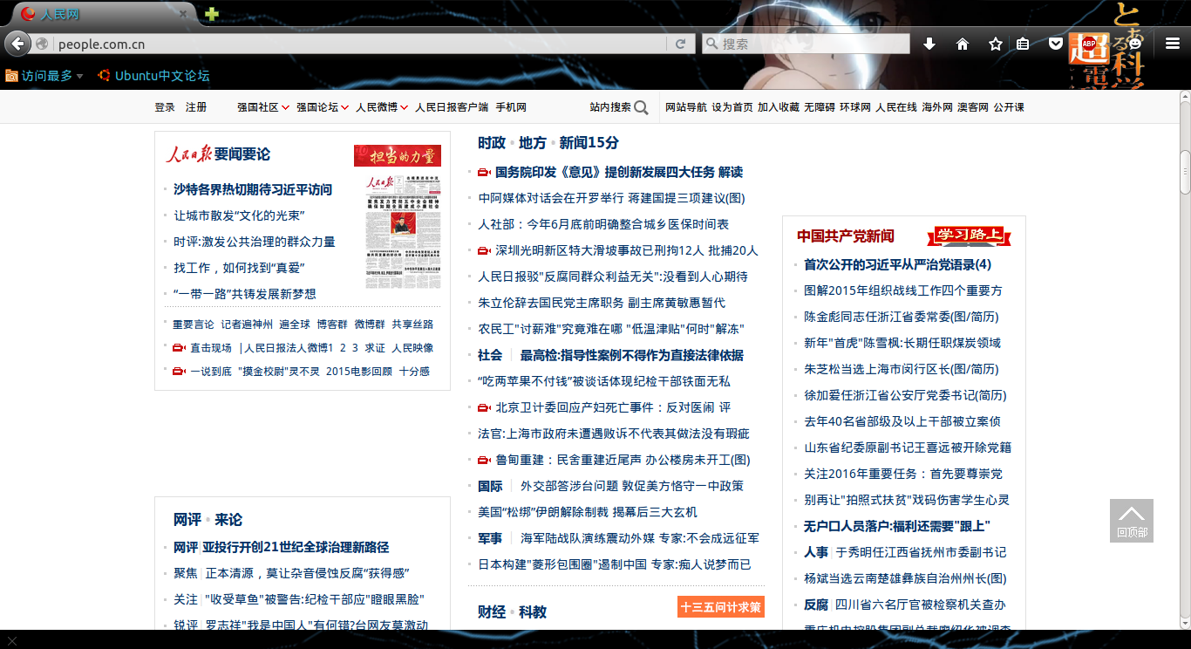Reload the page with the refresh icon
The height and width of the screenshot is (649, 1191).
click(x=680, y=44)
